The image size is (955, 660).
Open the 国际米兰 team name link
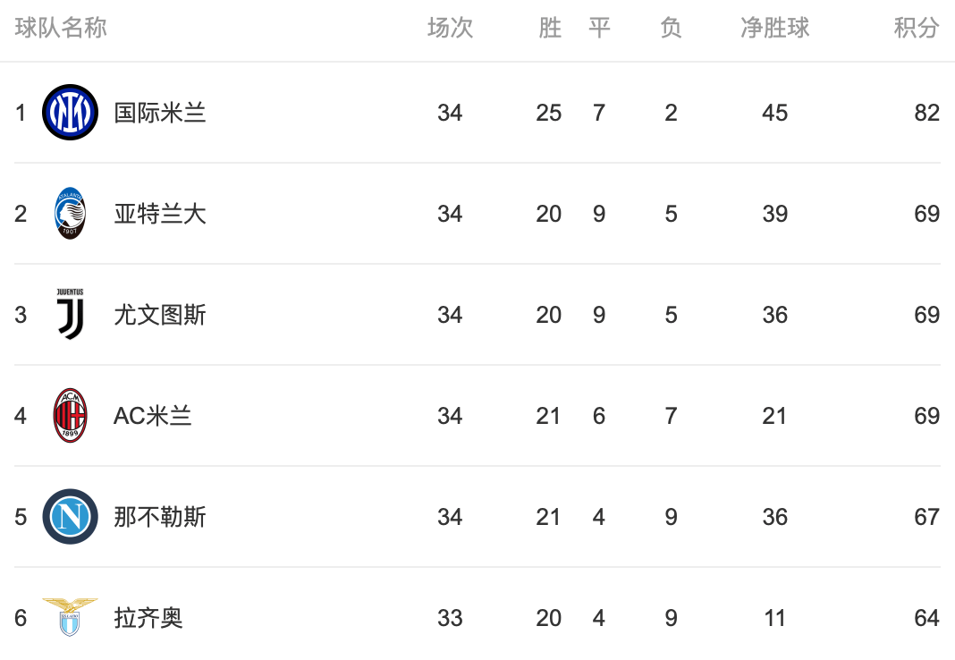point(159,113)
